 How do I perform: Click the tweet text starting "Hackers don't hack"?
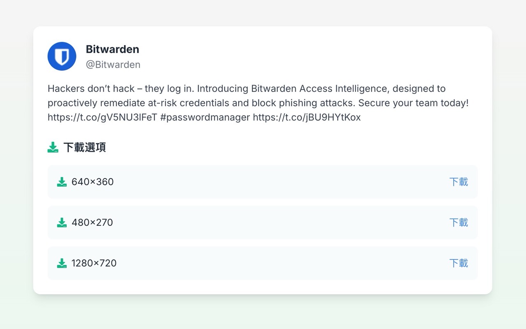(258, 103)
